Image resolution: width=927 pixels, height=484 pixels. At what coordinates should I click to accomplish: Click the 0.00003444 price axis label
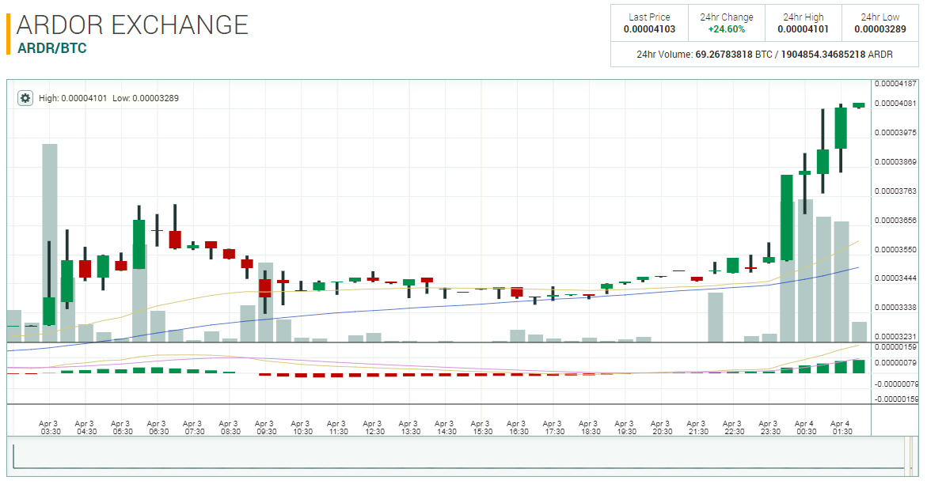(x=895, y=278)
